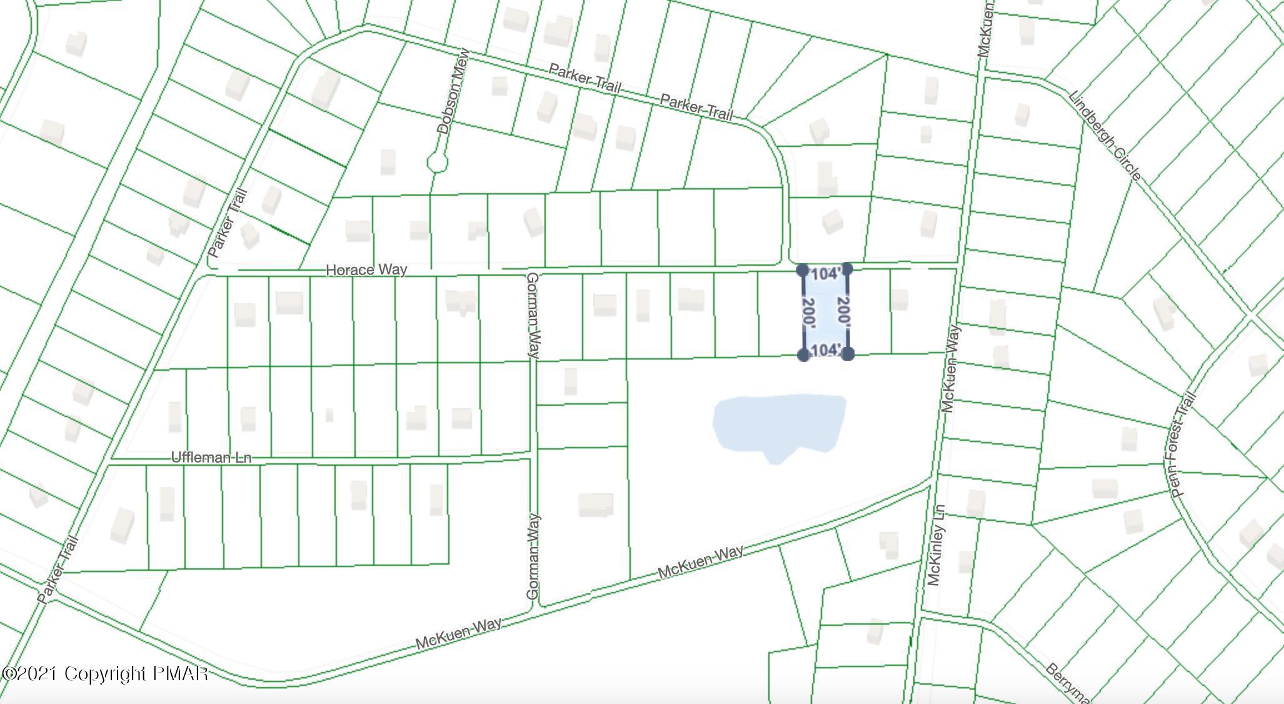The height and width of the screenshot is (704, 1284).
Task: Select the bottom-left corner handle of highlighted parcel
Action: [x=804, y=355]
